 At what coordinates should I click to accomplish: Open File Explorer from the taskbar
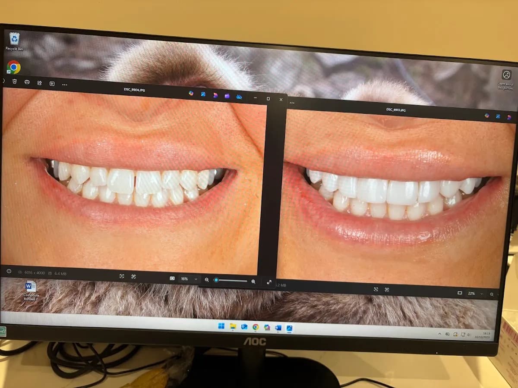pos(233,326)
